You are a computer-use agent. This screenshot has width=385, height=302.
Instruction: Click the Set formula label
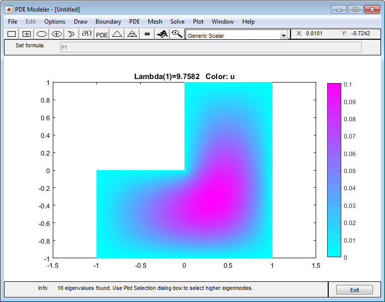30,45
